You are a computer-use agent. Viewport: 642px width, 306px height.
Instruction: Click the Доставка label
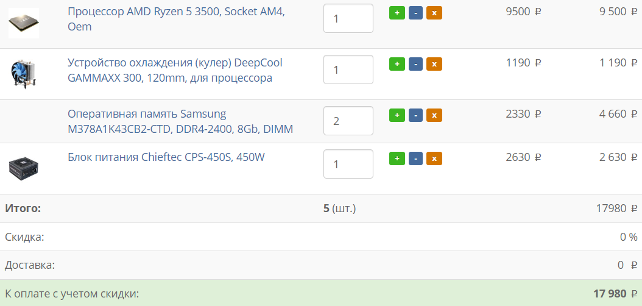(30, 265)
